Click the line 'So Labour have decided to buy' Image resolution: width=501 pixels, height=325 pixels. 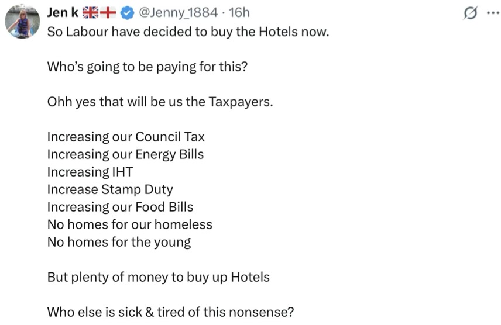(x=188, y=32)
